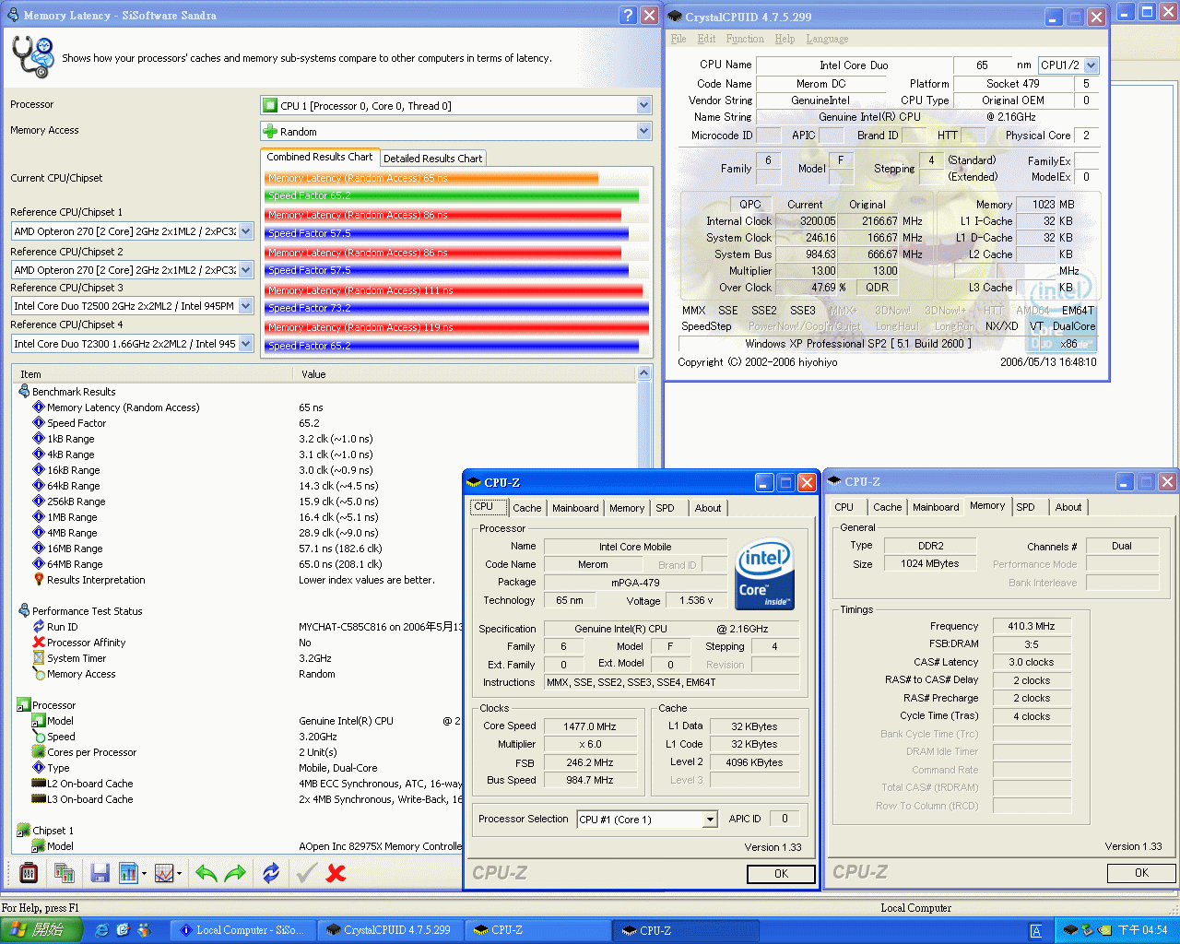Click OK in the CPU-Z processor window
Viewport: 1180px width, 944px height.
point(781,874)
